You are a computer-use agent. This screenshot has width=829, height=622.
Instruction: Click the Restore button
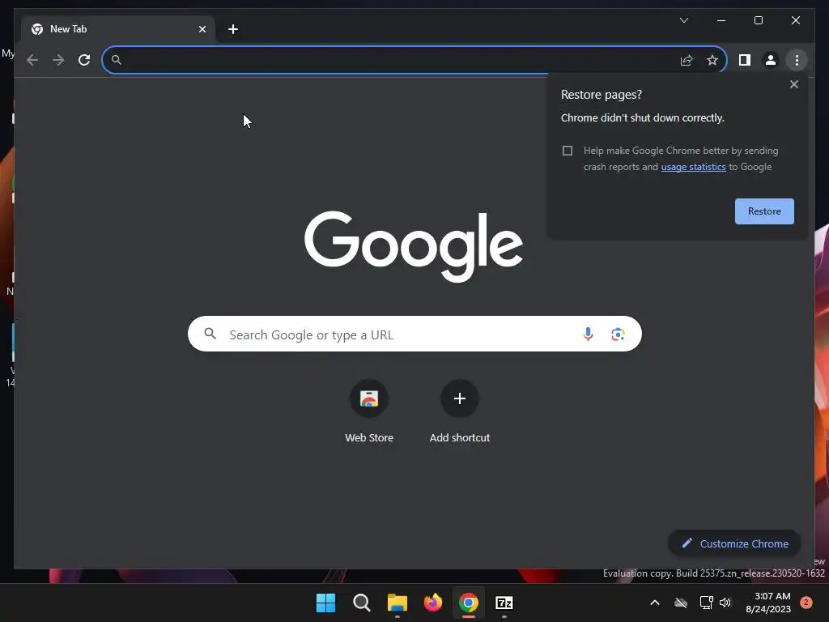(764, 211)
